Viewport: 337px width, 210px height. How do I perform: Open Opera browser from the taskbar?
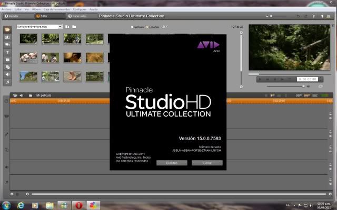[78, 204]
